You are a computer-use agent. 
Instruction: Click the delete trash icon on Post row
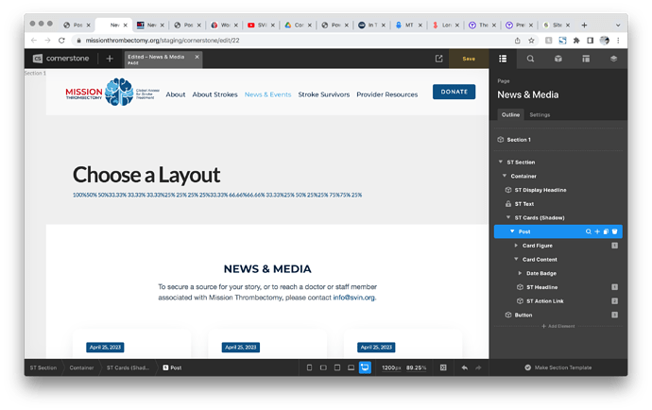[x=614, y=231]
